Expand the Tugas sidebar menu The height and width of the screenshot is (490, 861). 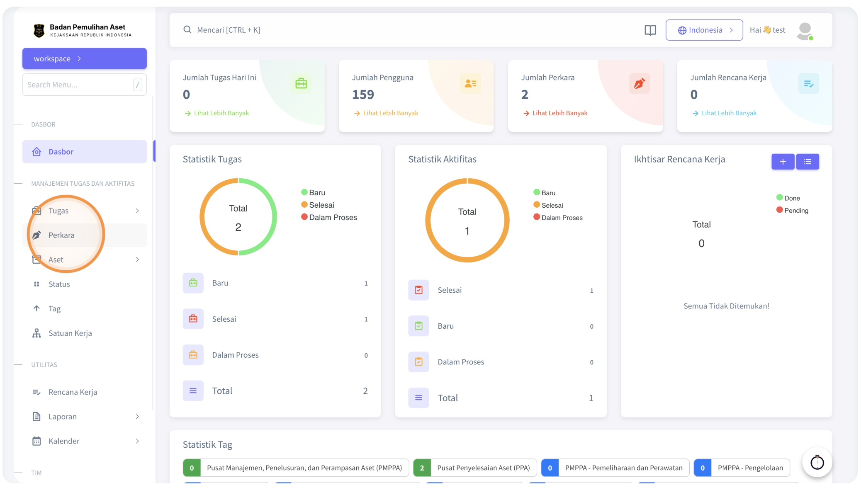tap(85, 211)
